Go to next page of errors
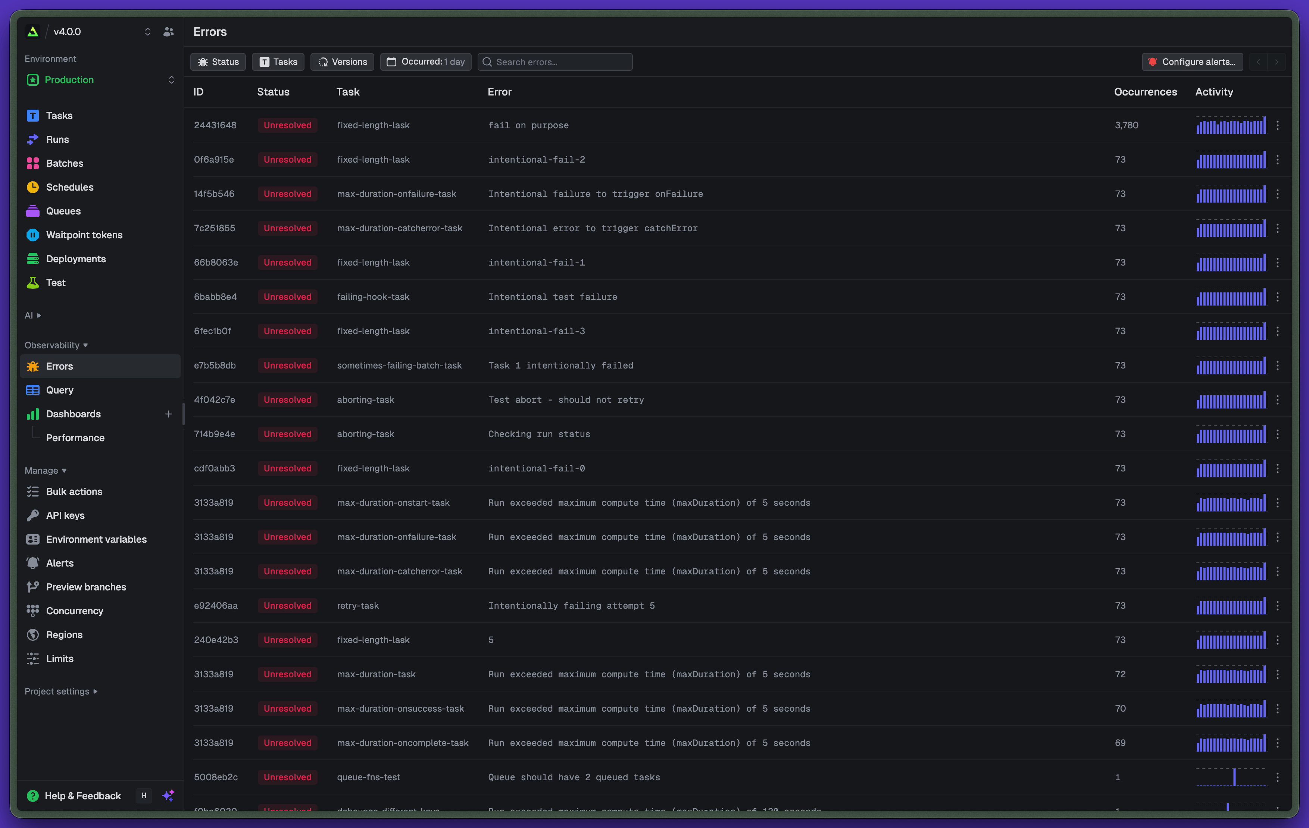This screenshot has width=1309, height=828. [x=1277, y=62]
